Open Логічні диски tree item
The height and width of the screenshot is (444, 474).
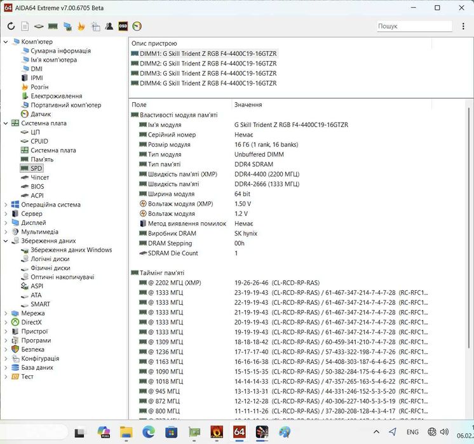[45, 259]
